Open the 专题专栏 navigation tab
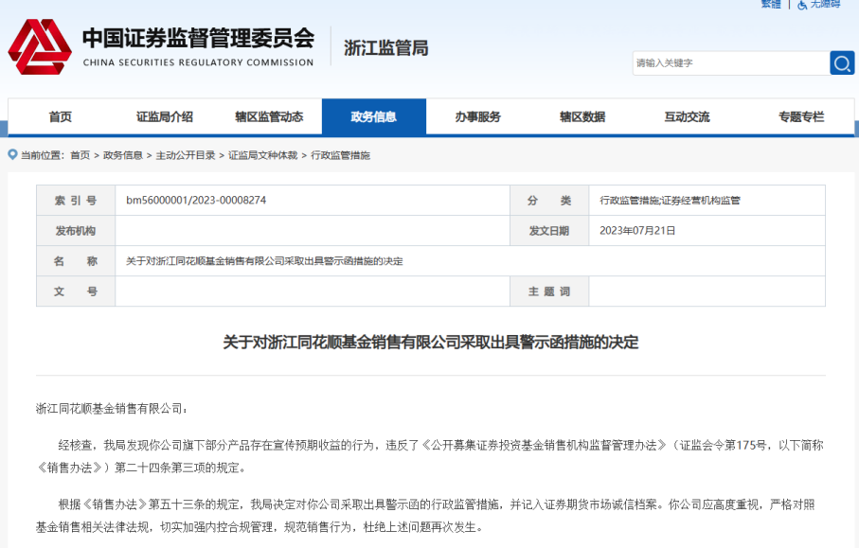Viewport: 859px width, 548px height. click(x=801, y=116)
